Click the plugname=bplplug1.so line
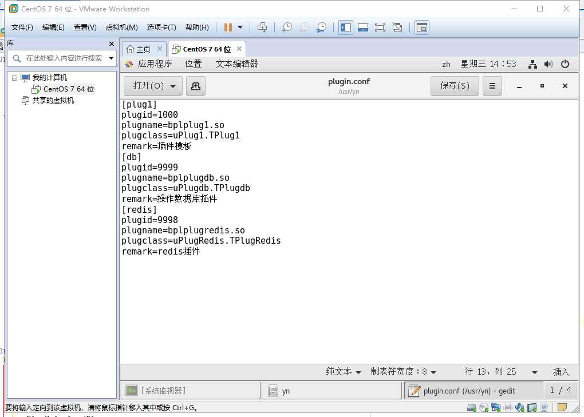The image size is (584, 417). 173,125
